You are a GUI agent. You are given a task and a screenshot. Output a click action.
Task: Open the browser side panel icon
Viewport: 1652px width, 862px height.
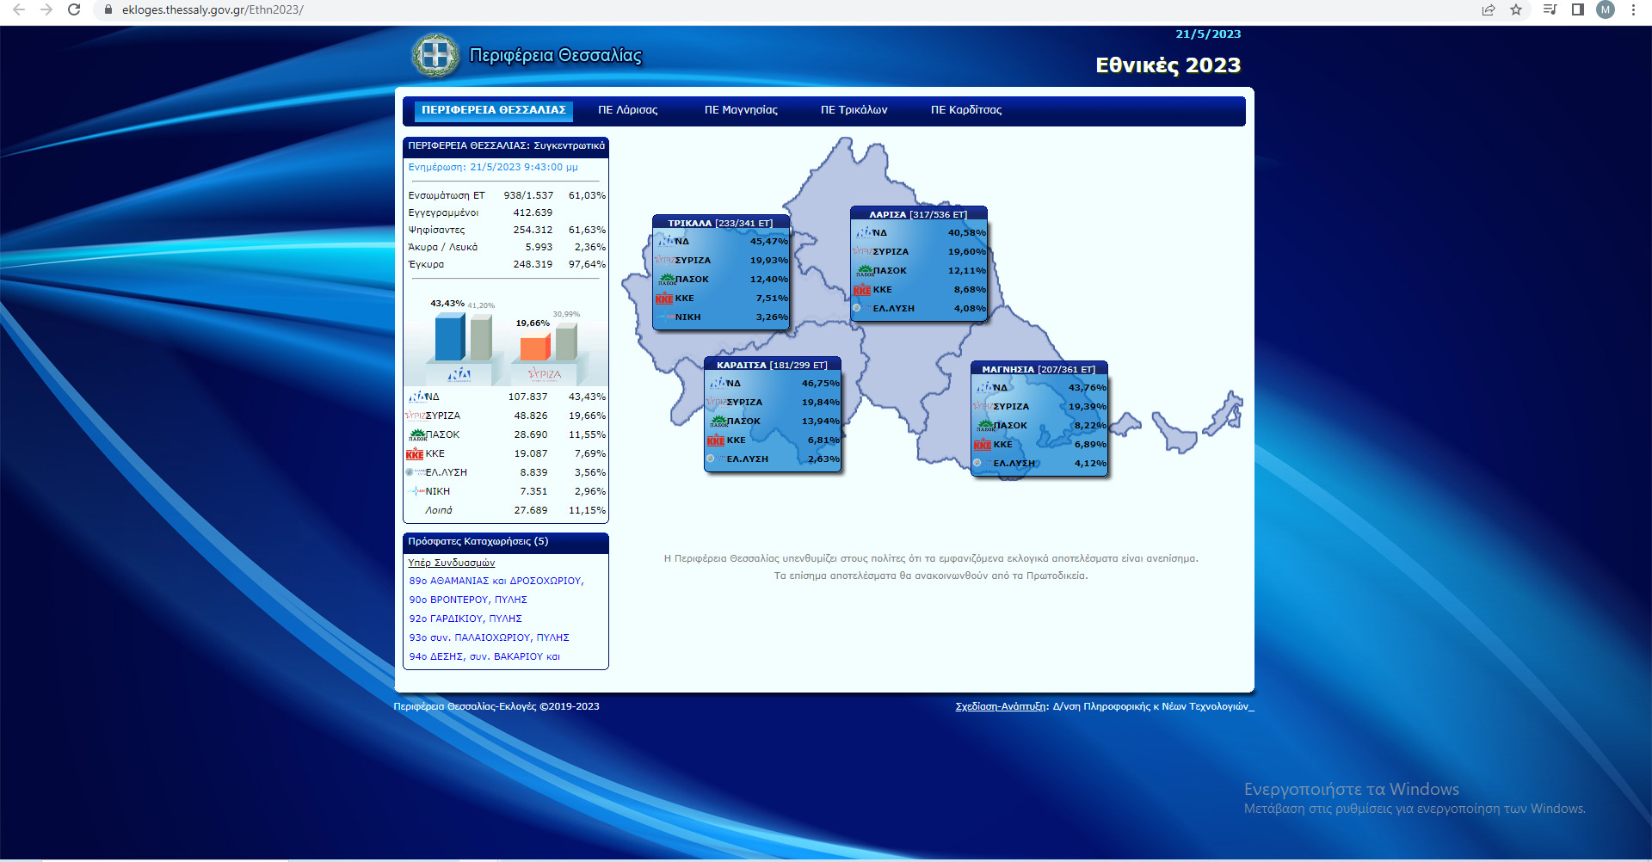(x=1577, y=9)
